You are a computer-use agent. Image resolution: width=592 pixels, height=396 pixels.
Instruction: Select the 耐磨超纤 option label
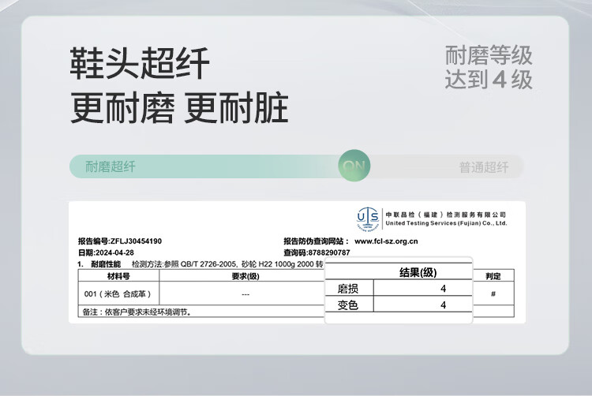click(111, 166)
